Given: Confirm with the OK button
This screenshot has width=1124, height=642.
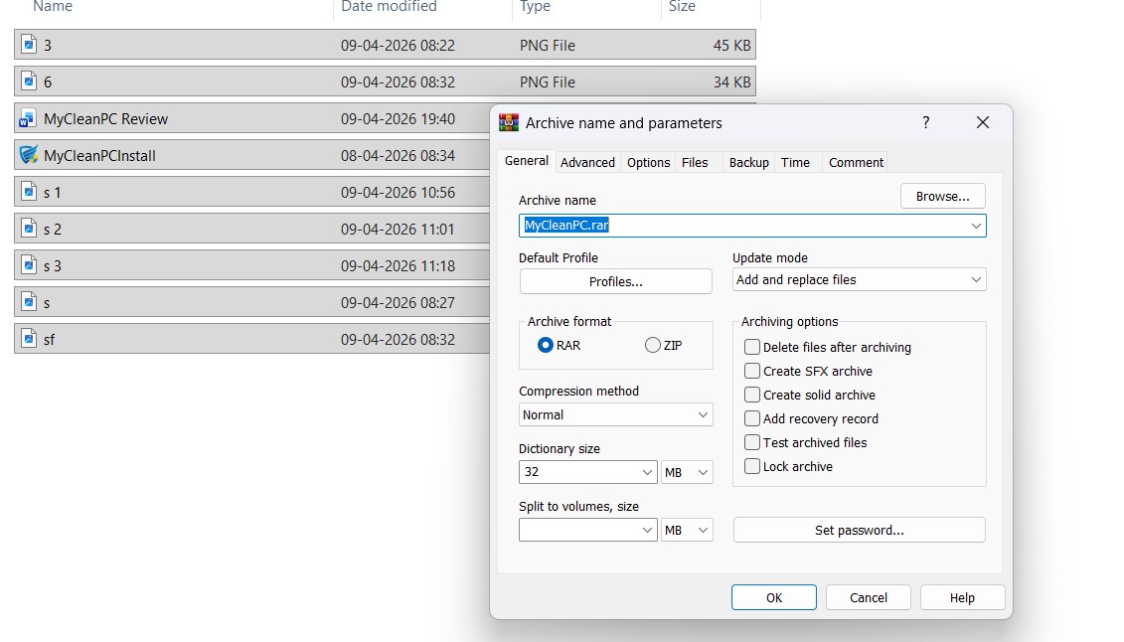Looking at the screenshot, I should (x=773, y=597).
